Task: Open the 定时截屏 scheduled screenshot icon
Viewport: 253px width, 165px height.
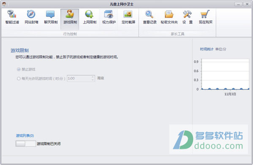Action: tap(128, 14)
